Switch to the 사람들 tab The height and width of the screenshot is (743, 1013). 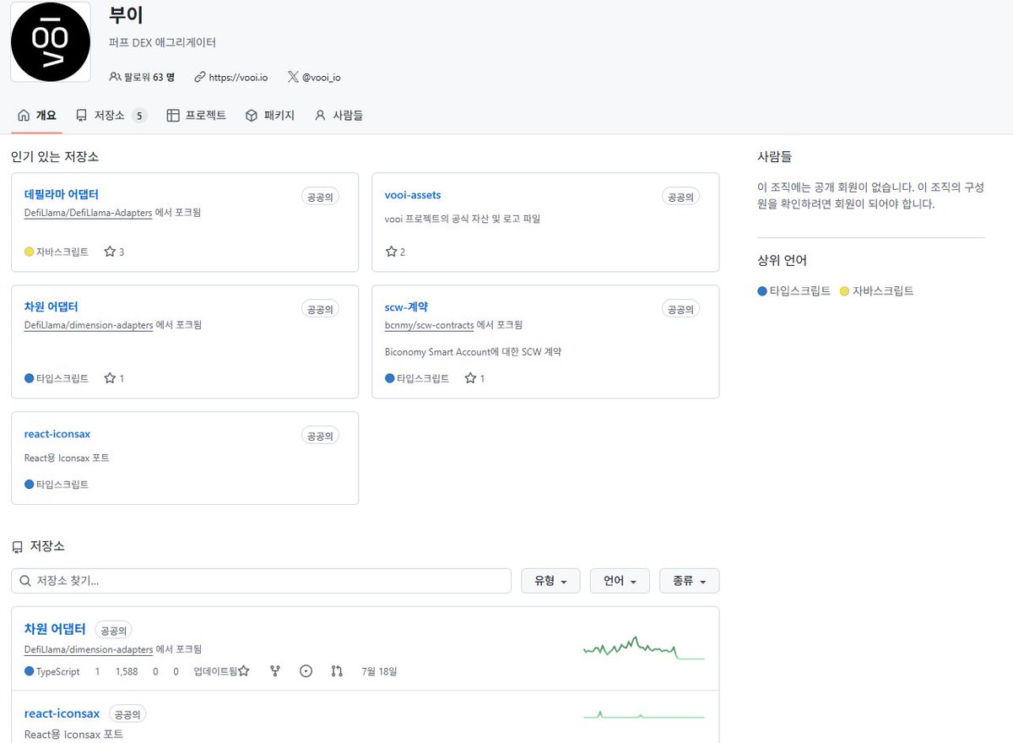click(x=339, y=116)
